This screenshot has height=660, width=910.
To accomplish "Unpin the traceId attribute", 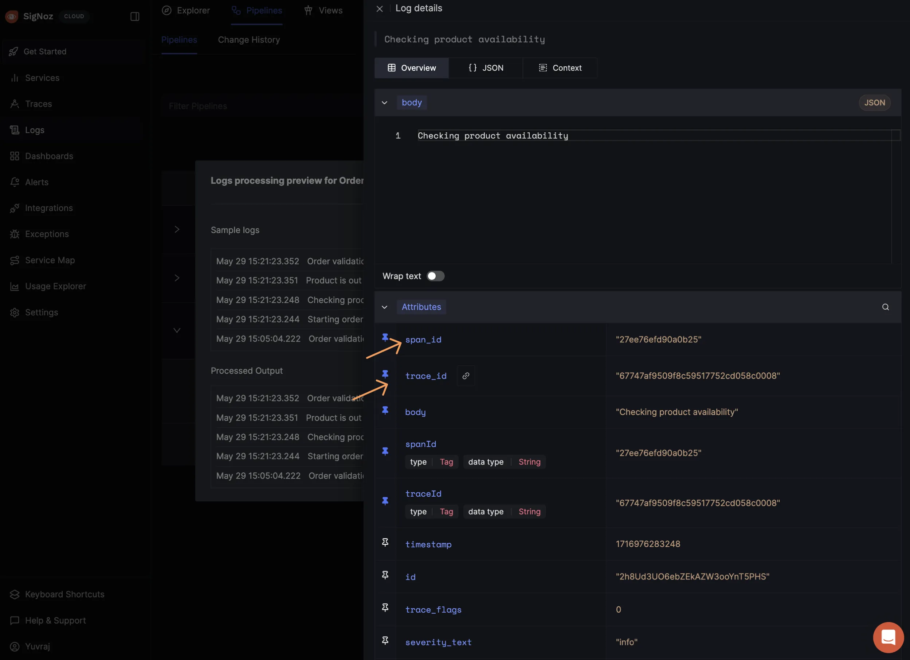I will click(x=385, y=501).
